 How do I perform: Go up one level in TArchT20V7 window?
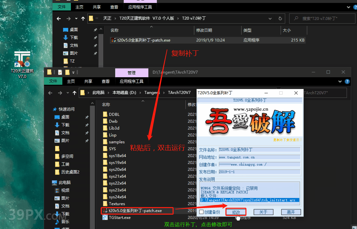click(x=74, y=93)
